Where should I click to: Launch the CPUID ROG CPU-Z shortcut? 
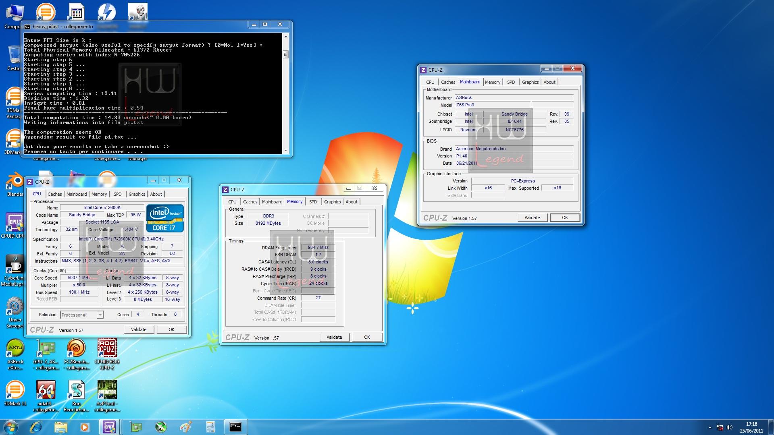pos(107,354)
